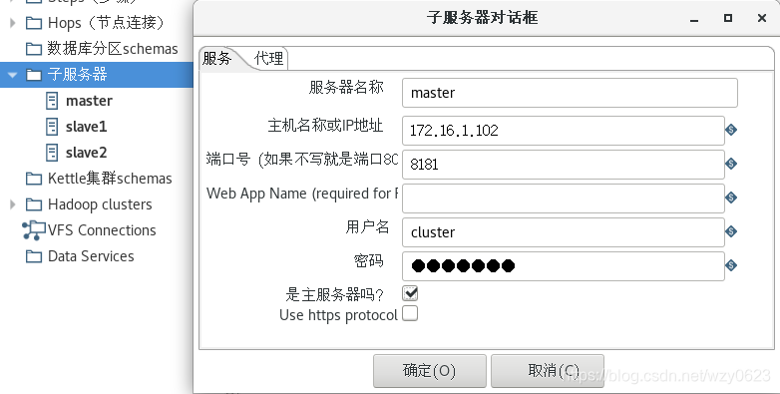Select Kettle集群schemas tree item
Viewport: 780px width, 394px height.
110,179
